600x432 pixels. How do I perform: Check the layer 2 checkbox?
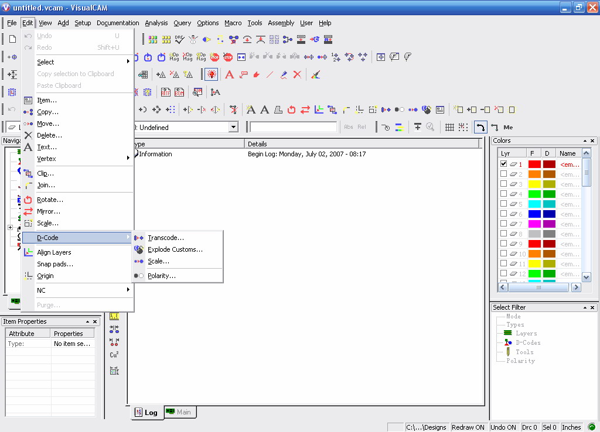coord(503,174)
